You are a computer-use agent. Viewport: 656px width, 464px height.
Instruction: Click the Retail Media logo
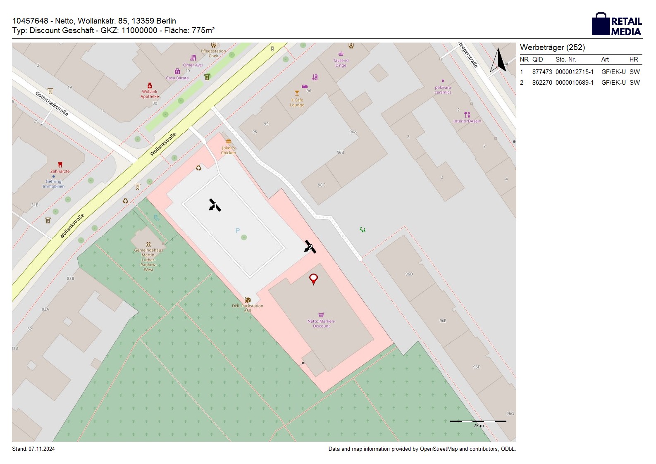[616, 24]
